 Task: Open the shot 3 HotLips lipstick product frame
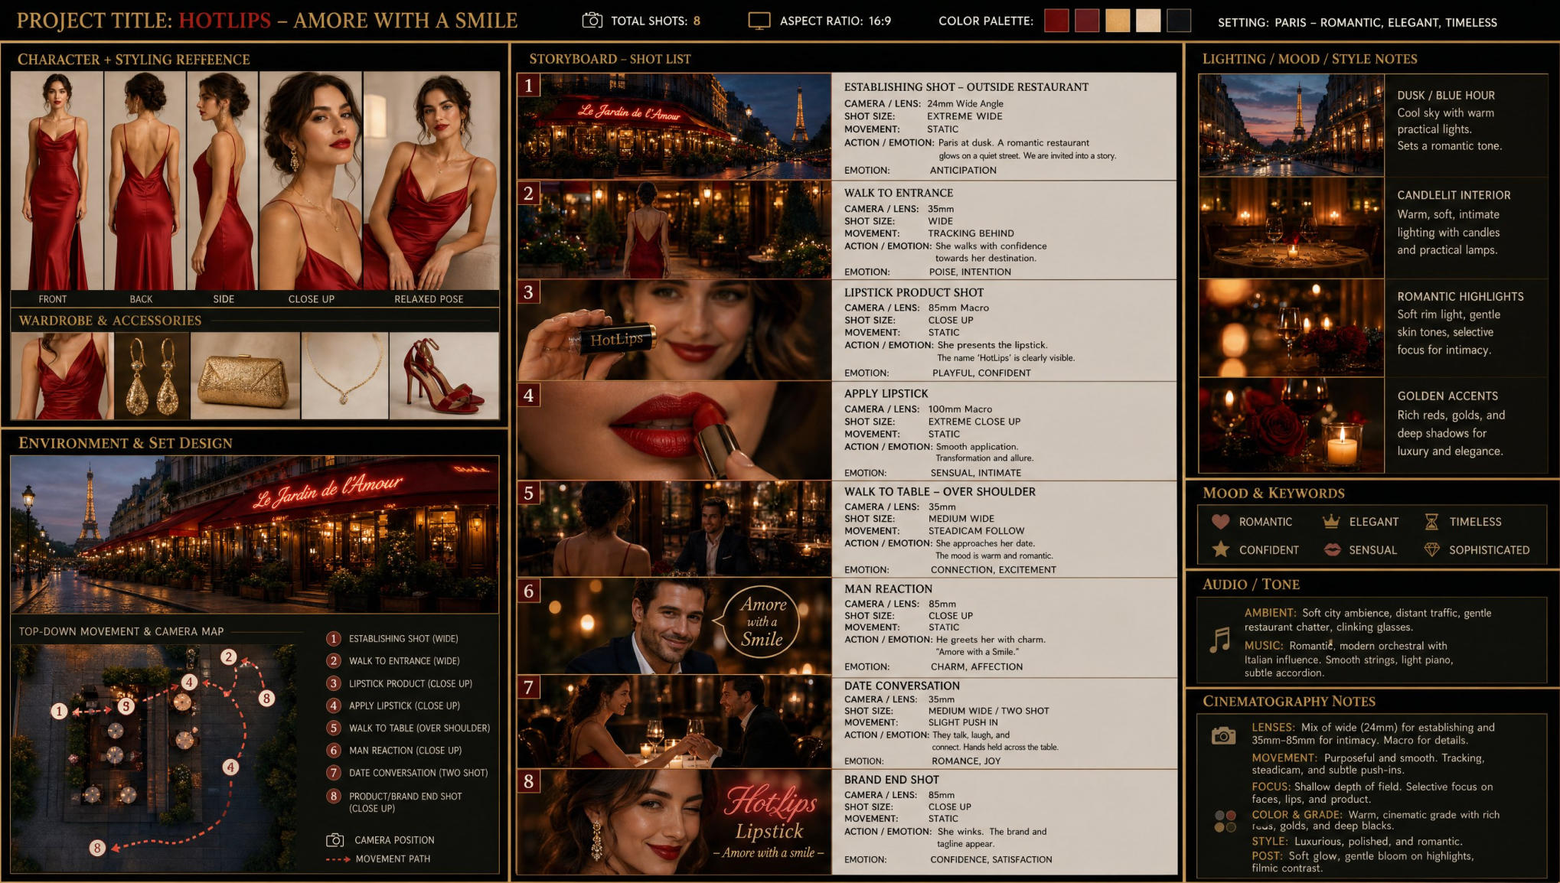(x=674, y=331)
